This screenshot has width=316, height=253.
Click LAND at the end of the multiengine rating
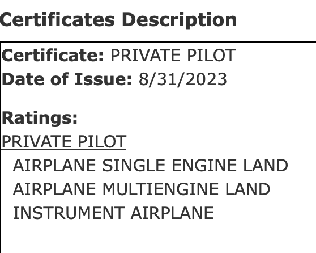click(x=247, y=189)
